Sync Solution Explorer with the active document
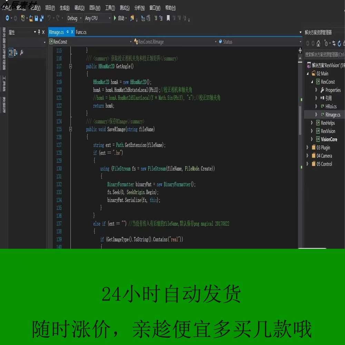Screen dimensions: 345x345 334,43
